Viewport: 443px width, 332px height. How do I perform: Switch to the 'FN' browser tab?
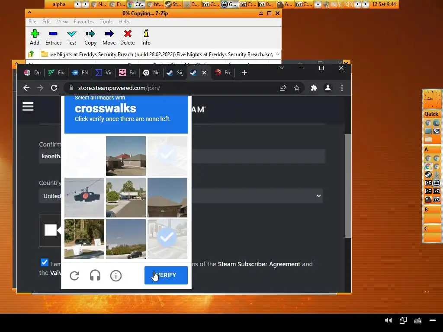[80, 73]
